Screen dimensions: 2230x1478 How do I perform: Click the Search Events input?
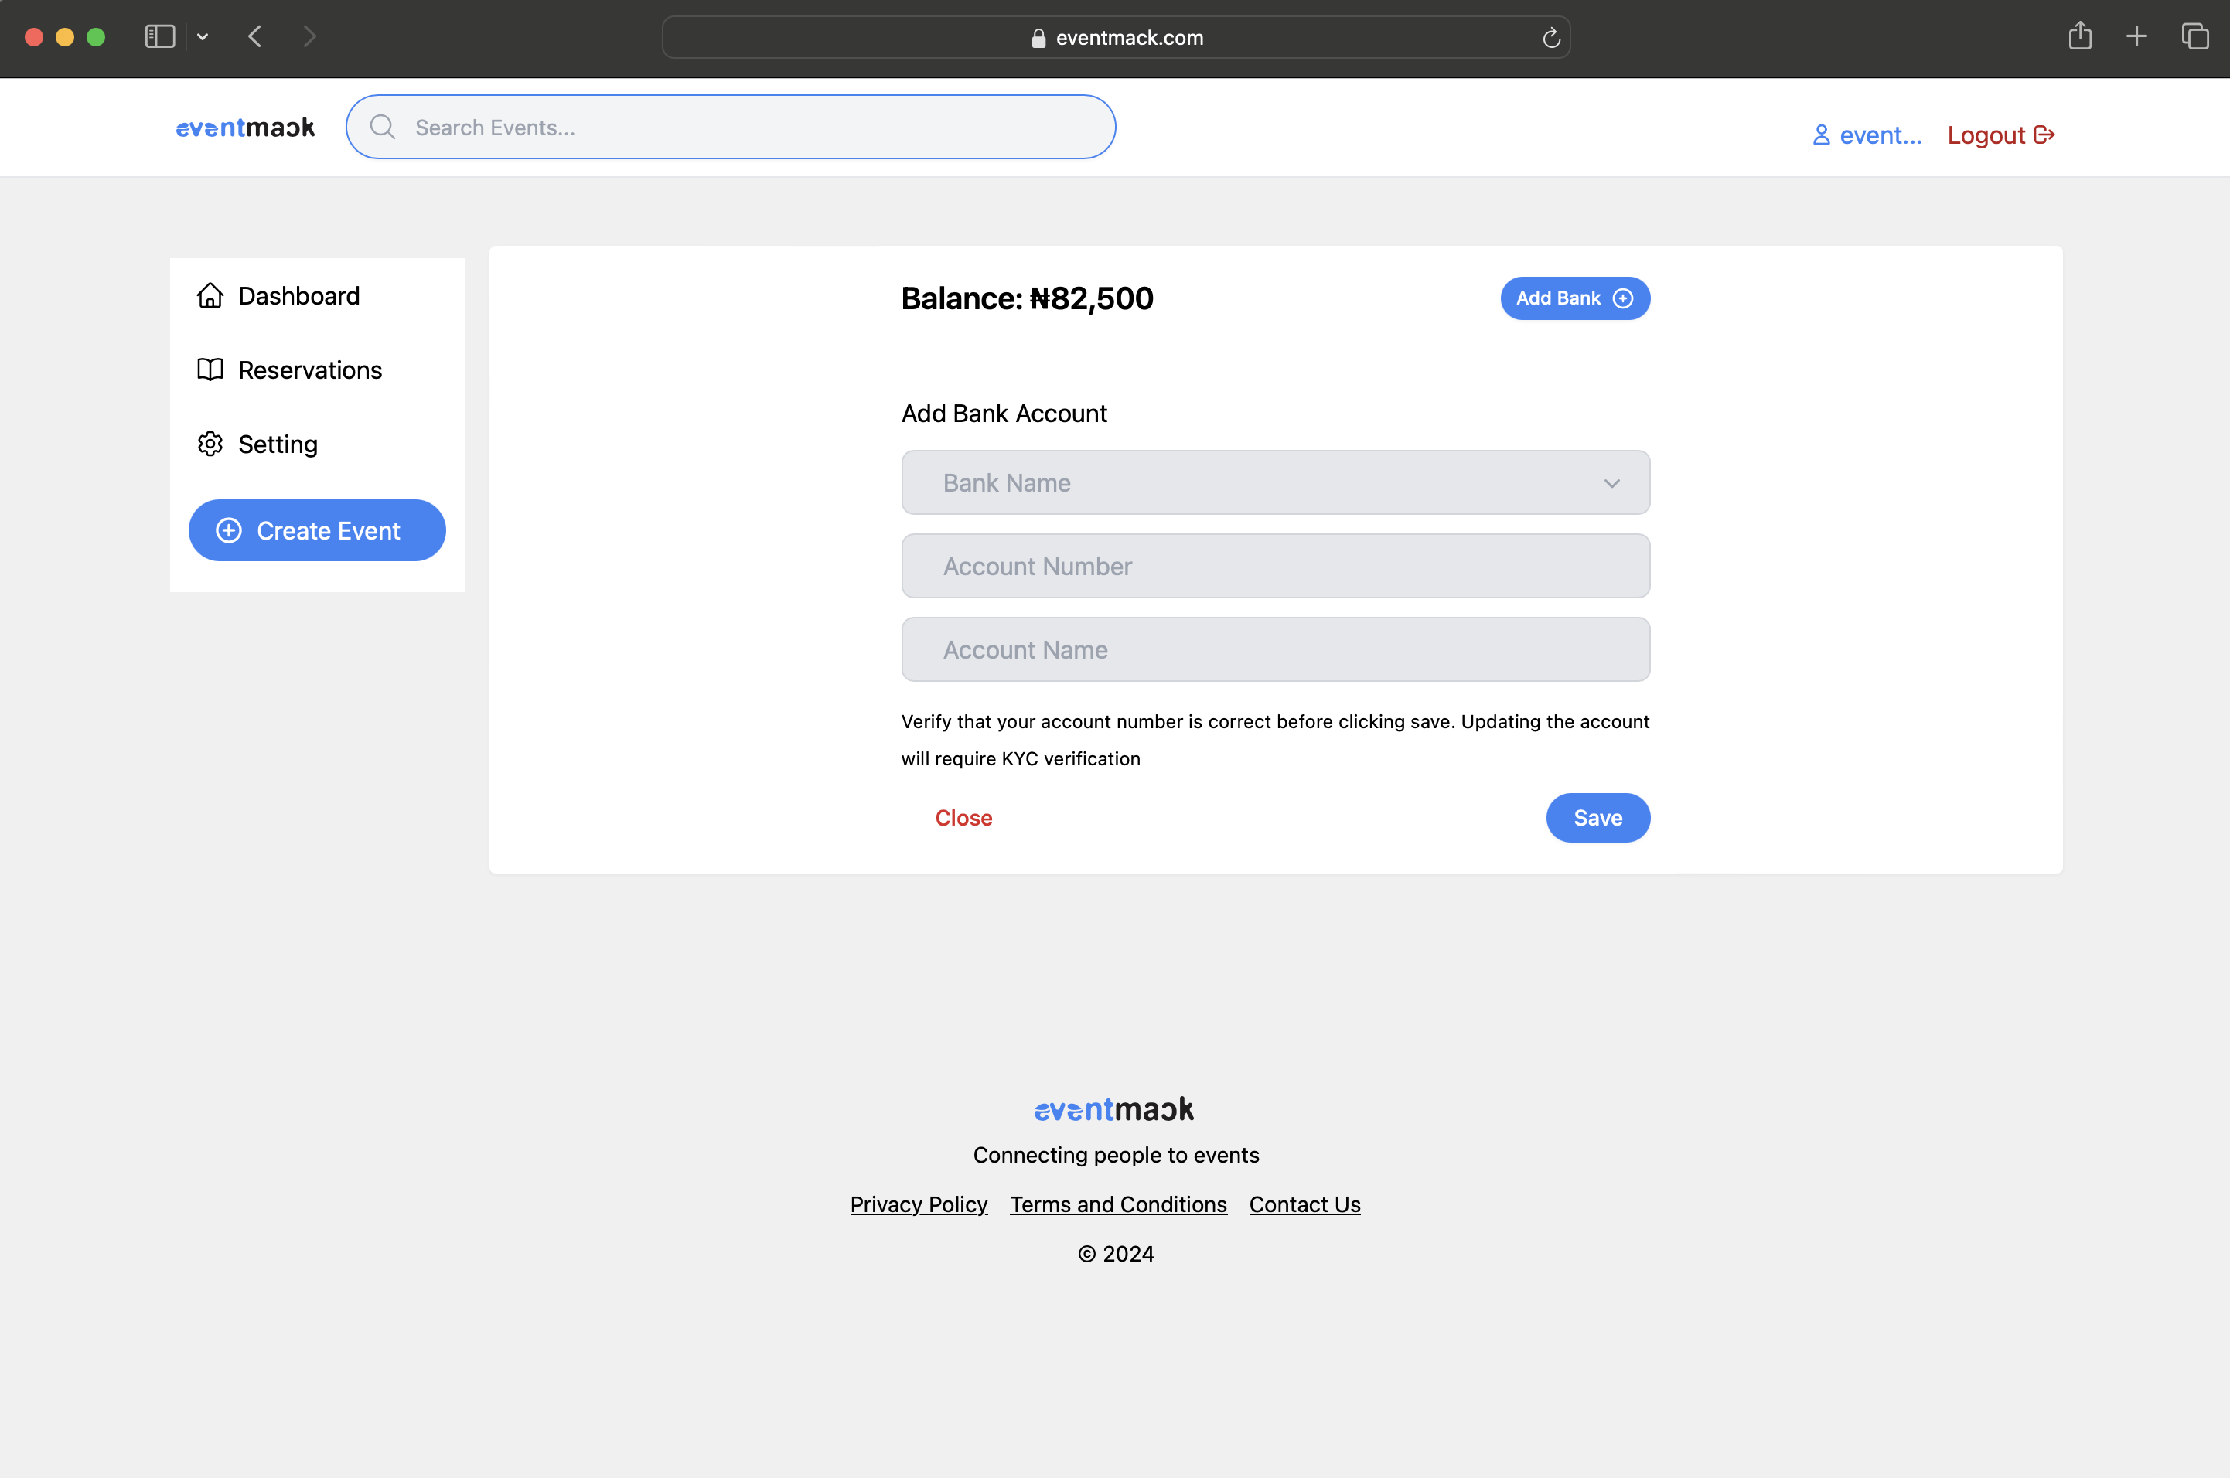(730, 128)
